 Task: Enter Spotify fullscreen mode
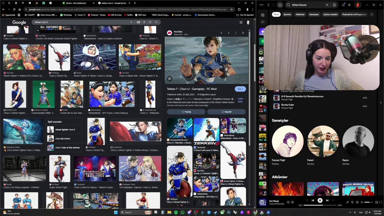click(x=381, y=202)
